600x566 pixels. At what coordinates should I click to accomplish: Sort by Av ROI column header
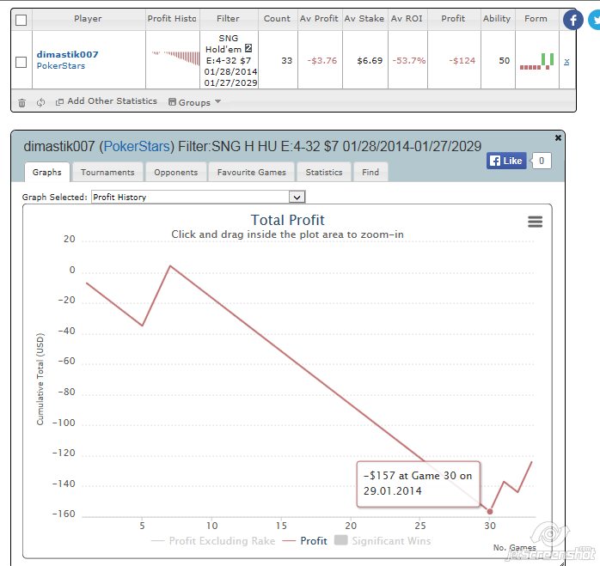pyautogui.click(x=407, y=19)
